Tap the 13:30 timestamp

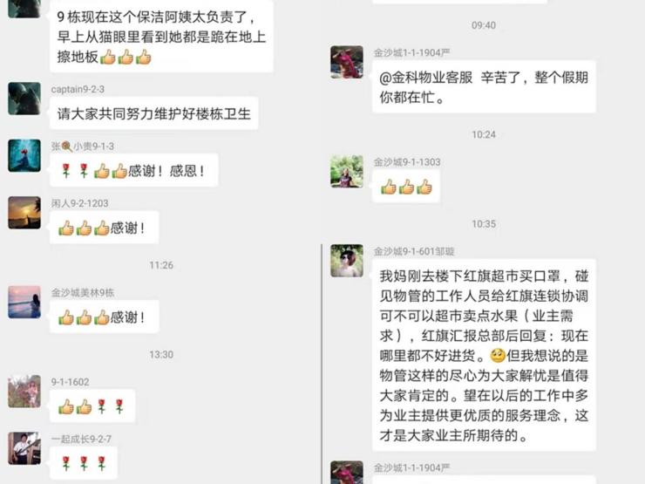tap(161, 355)
